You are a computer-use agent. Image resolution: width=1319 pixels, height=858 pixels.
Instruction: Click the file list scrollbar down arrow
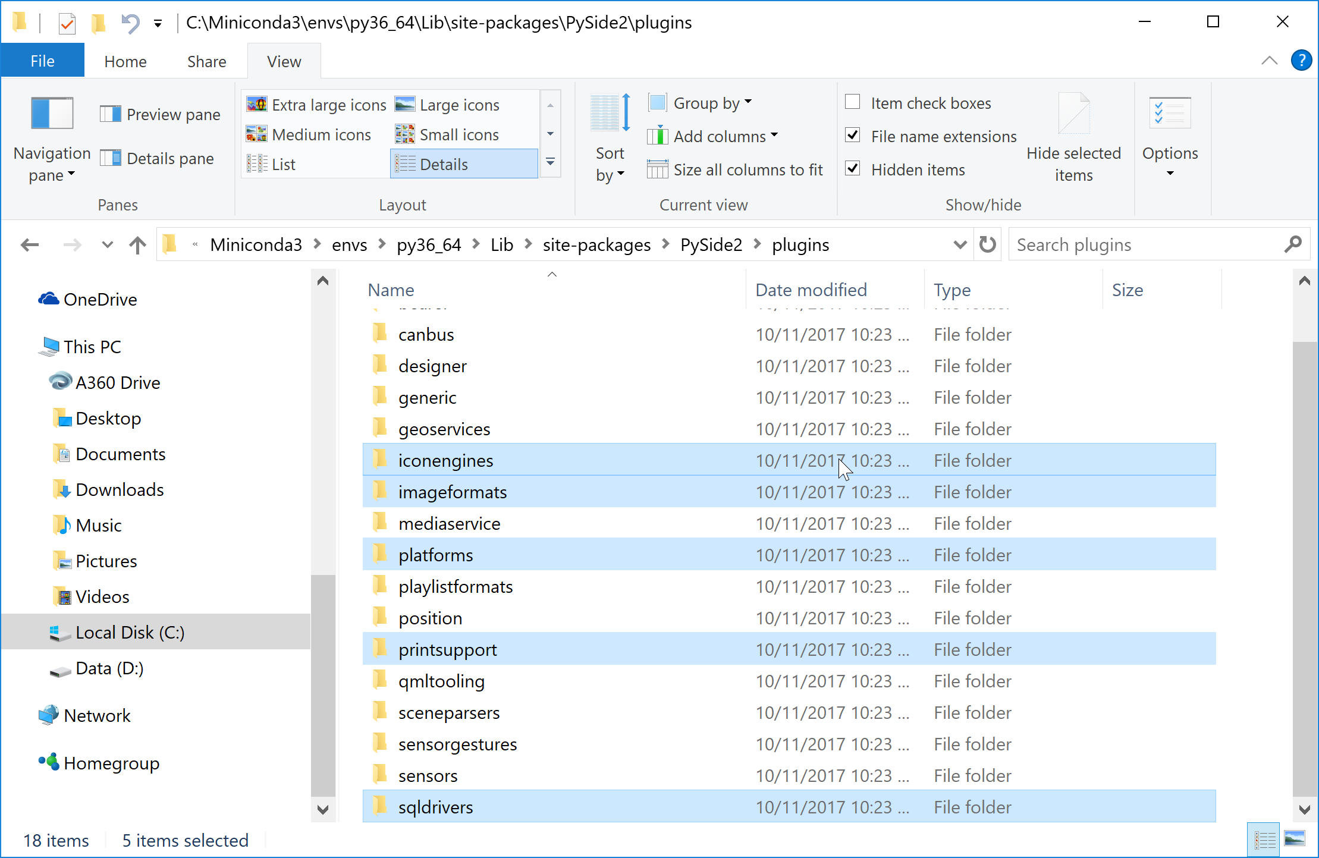tap(1304, 809)
